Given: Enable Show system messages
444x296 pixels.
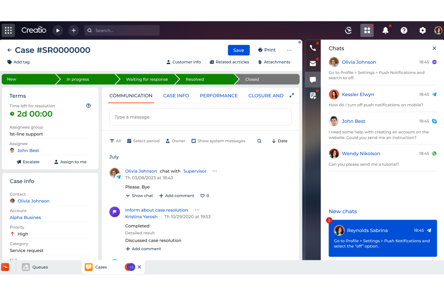Looking at the screenshot, I should click(x=193, y=141).
